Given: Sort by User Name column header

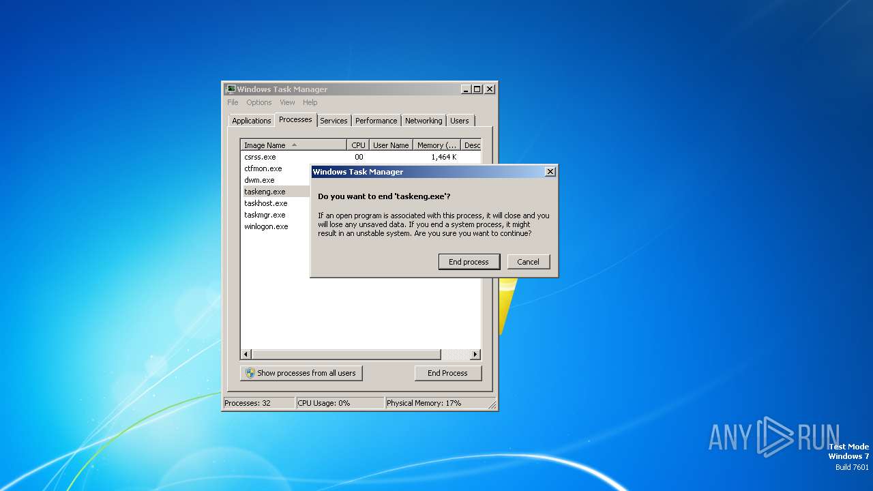Looking at the screenshot, I should (391, 145).
